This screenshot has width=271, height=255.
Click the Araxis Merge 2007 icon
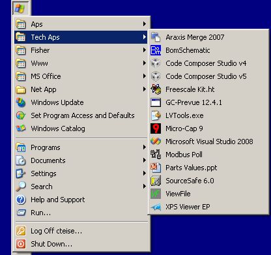coord(156,37)
